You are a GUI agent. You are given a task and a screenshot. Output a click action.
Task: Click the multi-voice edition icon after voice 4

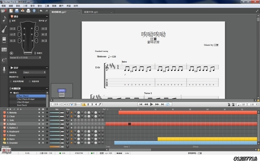point(100,104)
